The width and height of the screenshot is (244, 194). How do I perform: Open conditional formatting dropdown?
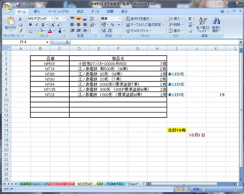click(139, 19)
